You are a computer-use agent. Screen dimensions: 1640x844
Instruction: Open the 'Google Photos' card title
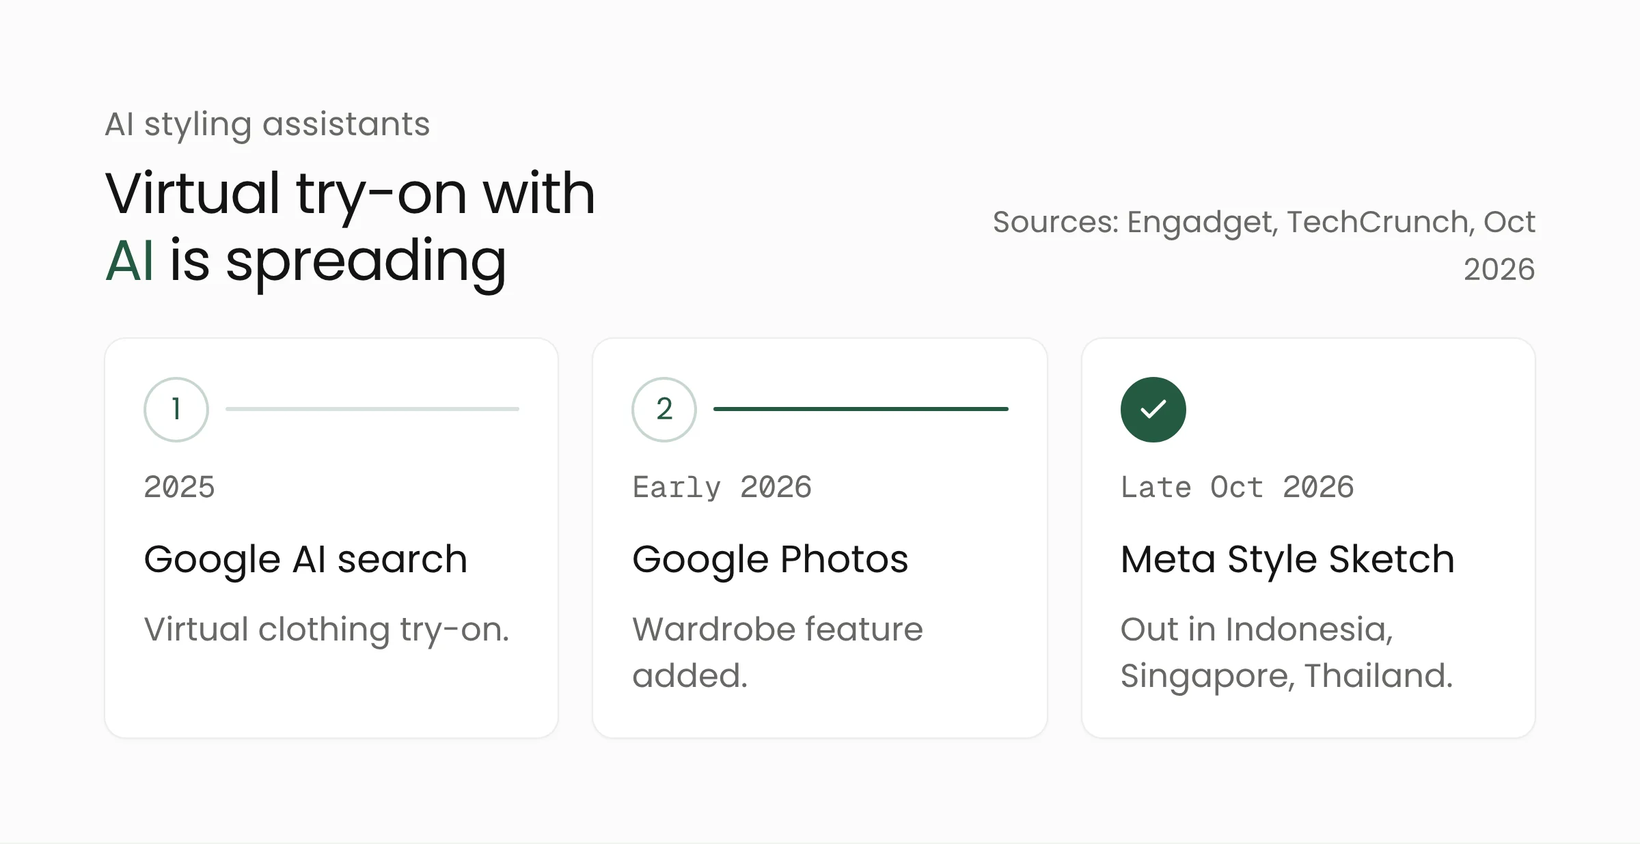pos(770,560)
